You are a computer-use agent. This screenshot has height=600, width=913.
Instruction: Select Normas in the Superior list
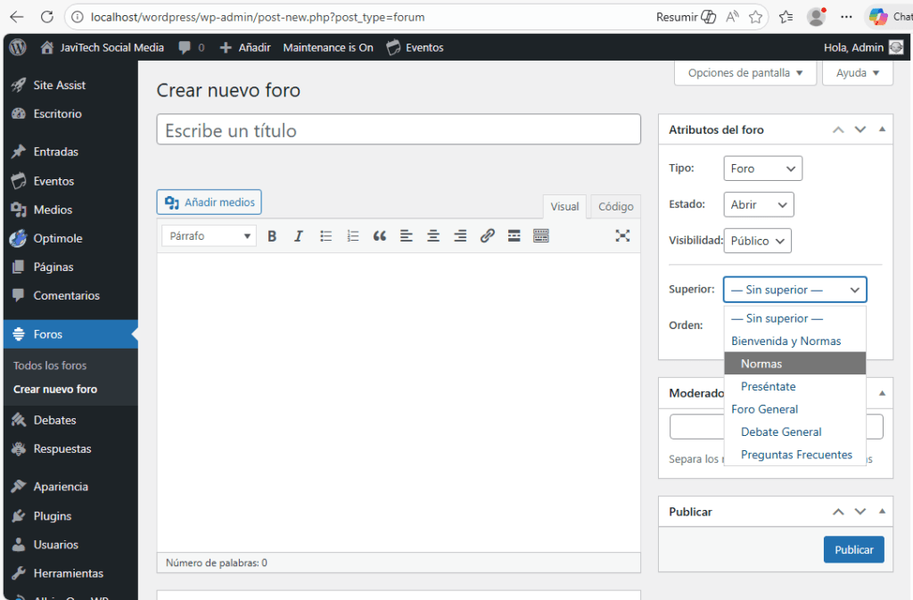(x=761, y=364)
